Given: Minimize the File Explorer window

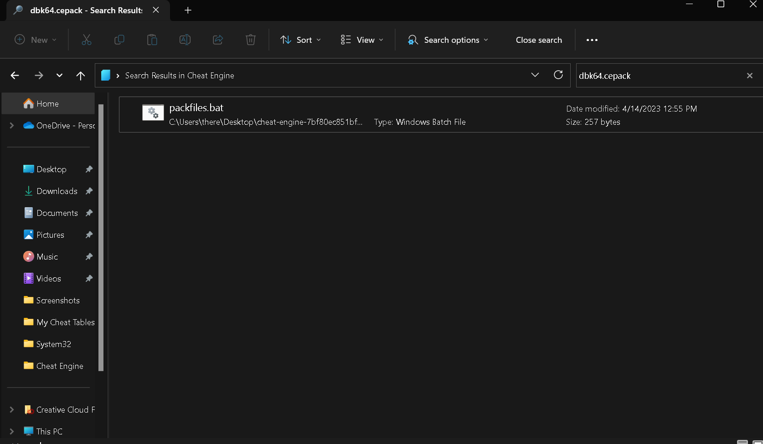Looking at the screenshot, I should click(690, 4).
